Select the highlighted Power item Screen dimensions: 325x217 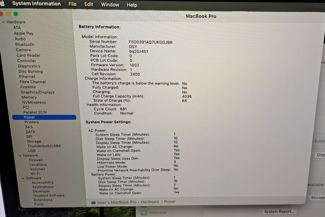point(44,117)
